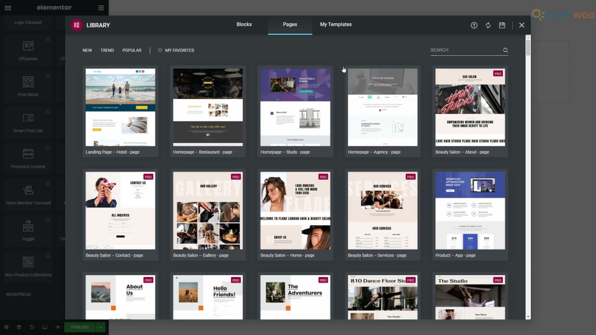
Task: Open the About Us template thumbnail
Action: [x=120, y=297]
